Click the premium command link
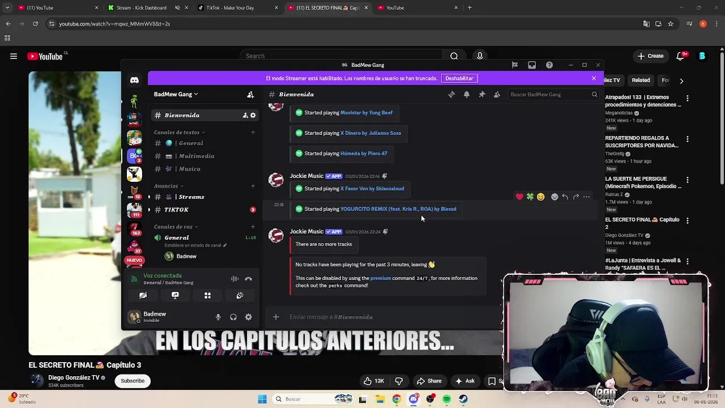This screenshot has height=408, width=725. [x=381, y=278]
